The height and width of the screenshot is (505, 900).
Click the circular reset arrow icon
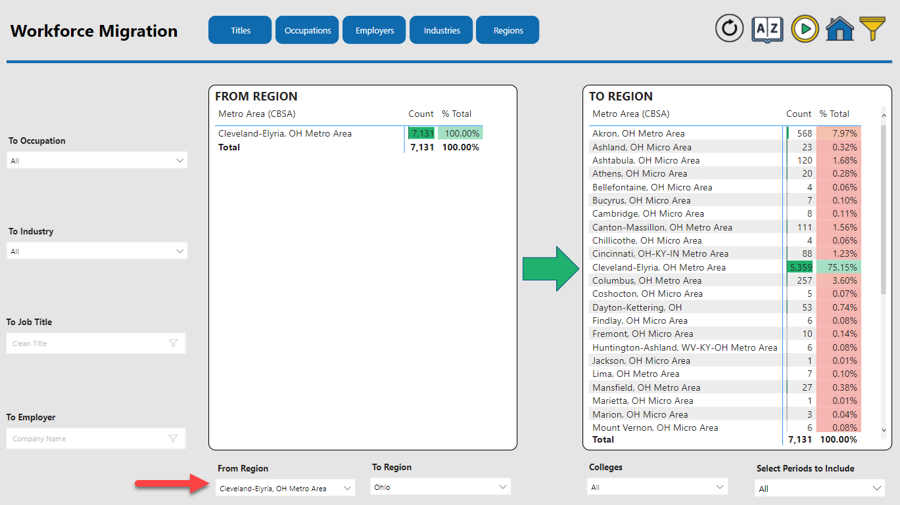[x=729, y=29]
